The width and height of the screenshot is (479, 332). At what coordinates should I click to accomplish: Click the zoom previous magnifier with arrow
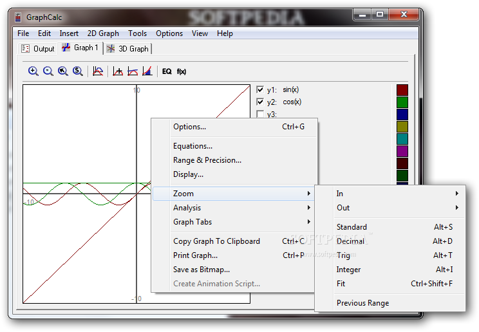pos(63,71)
